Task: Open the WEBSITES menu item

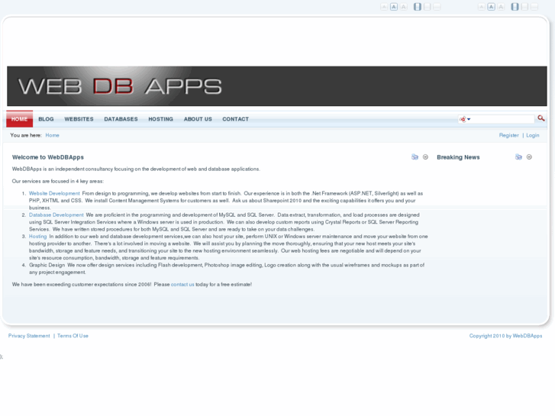Action: pyautogui.click(x=79, y=119)
